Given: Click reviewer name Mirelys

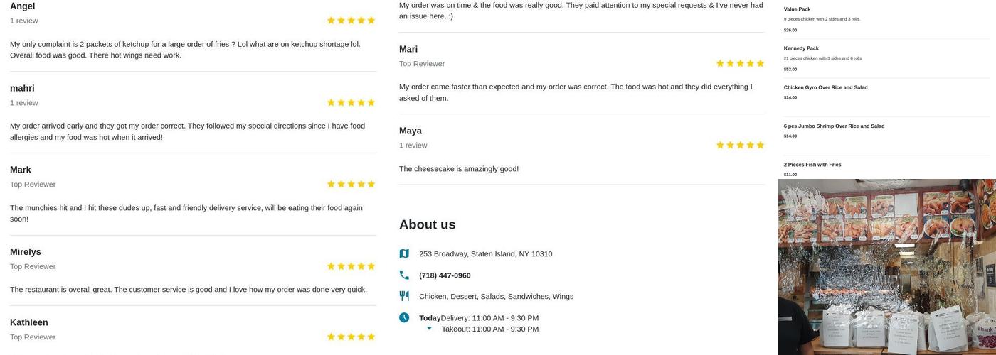Looking at the screenshot, I should click(26, 252).
